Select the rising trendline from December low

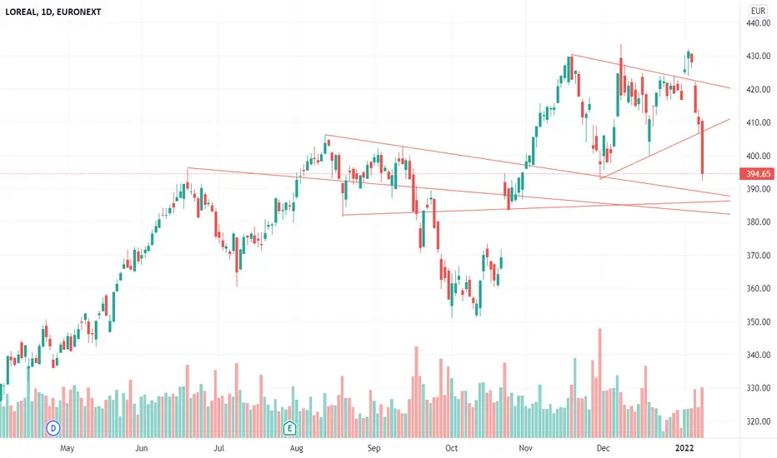pos(665,148)
